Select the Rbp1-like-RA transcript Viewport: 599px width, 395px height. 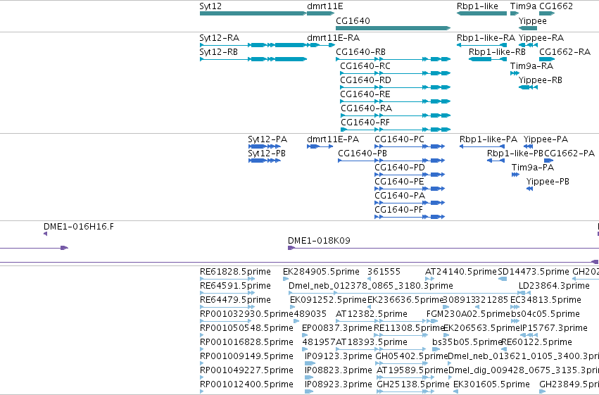[x=481, y=45]
